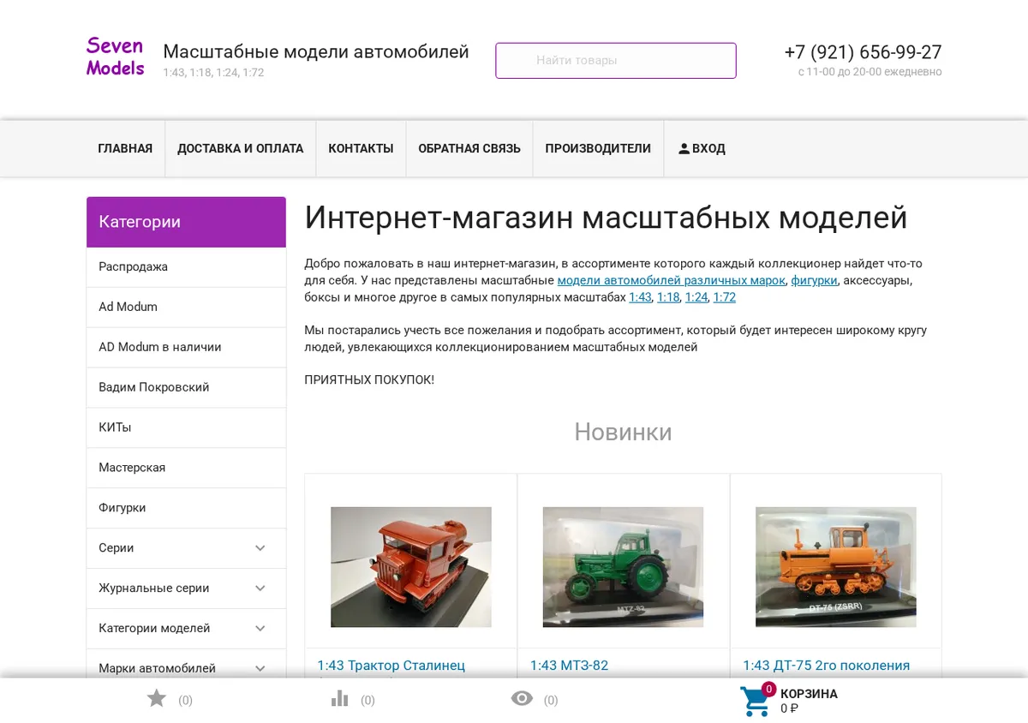Select the Распродажа category

(x=186, y=267)
